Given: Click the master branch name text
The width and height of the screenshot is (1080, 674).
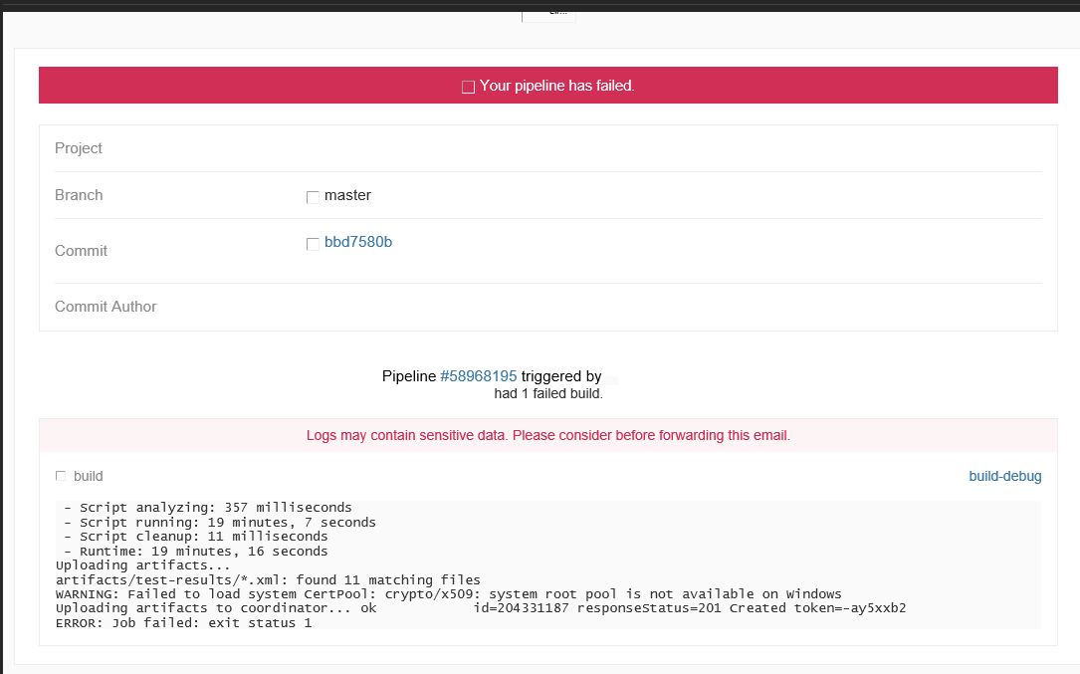Looking at the screenshot, I should pos(346,195).
